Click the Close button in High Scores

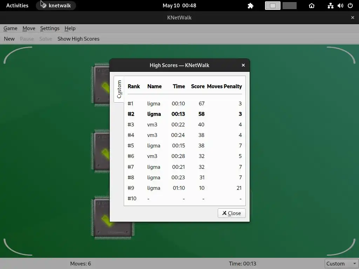(x=231, y=213)
